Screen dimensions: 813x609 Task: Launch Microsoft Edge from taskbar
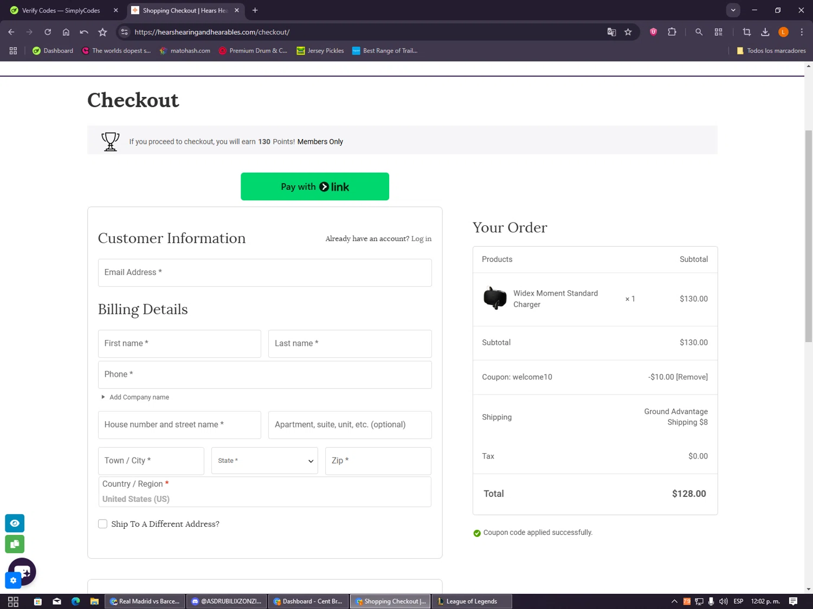(x=75, y=601)
